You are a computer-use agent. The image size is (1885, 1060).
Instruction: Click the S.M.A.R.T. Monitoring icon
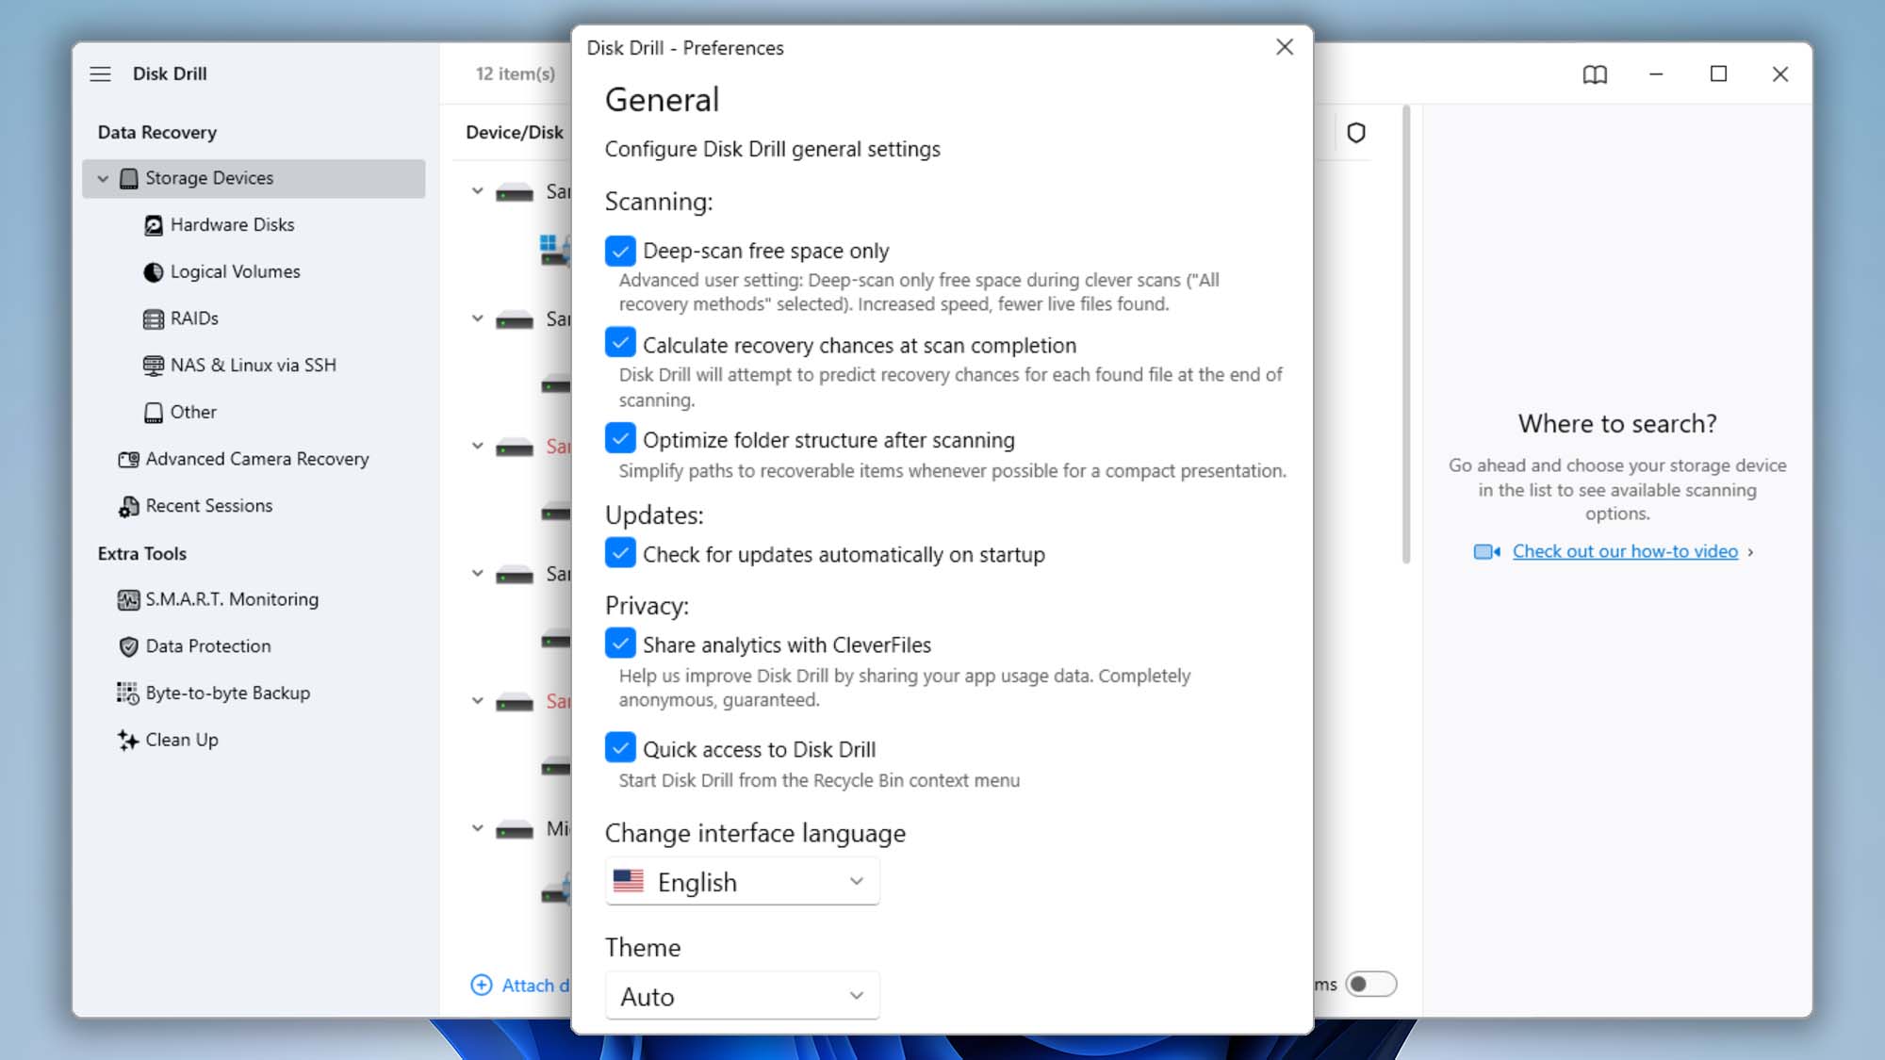(129, 600)
